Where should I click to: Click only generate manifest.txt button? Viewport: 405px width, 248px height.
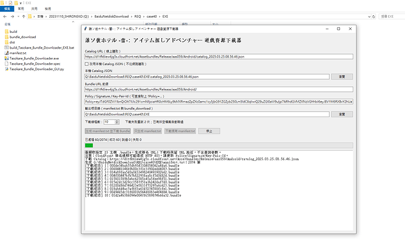click(147, 131)
